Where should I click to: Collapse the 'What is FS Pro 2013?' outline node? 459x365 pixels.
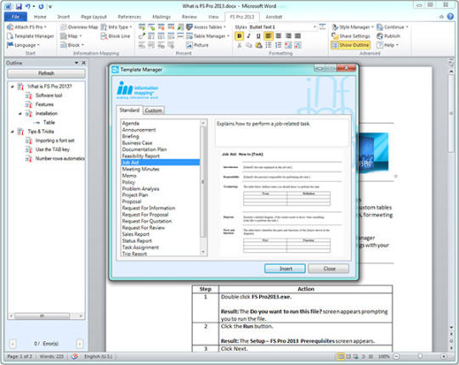click(12, 87)
